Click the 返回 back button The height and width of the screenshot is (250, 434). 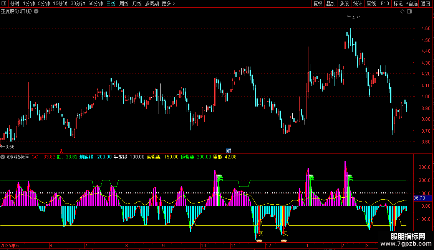(426, 3)
